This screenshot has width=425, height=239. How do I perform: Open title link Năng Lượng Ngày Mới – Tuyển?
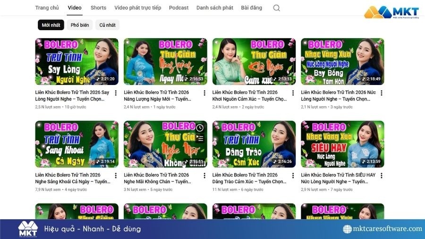157,96
